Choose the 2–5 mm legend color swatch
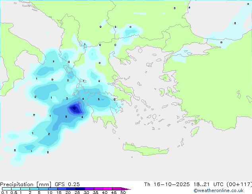 (x=34, y=189)
